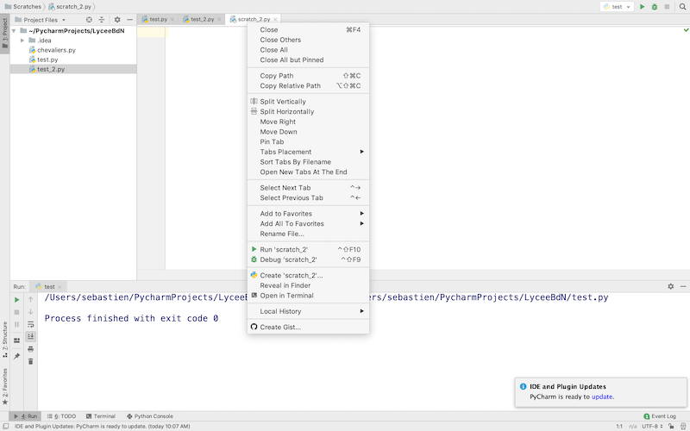
Task: Open the Terminal tool window
Action: pyautogui.click(x=101, y=416)
